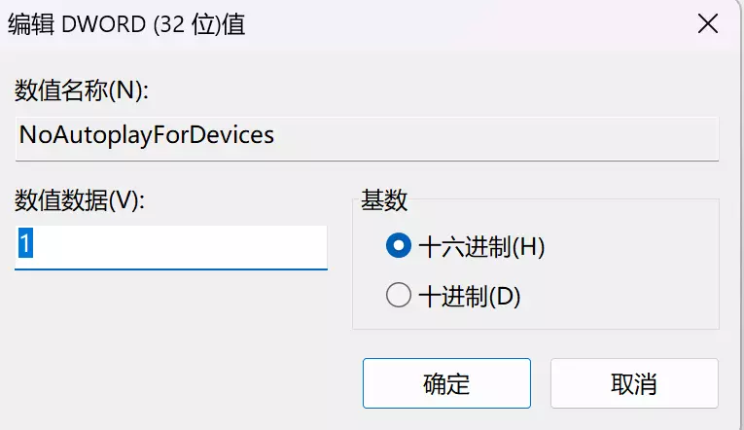Close the Edit DWORD dialog with X
Image resolution: width=744 pixels, height=430 pixels.
tap(708, 25)
